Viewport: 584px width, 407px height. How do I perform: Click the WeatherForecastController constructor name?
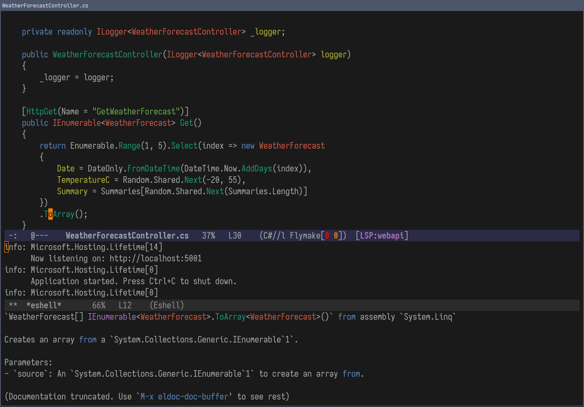point(108,54)
